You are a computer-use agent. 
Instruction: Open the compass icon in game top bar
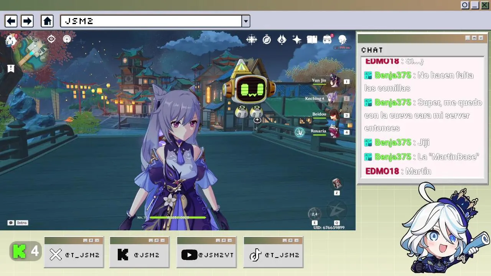pos(267,39)
